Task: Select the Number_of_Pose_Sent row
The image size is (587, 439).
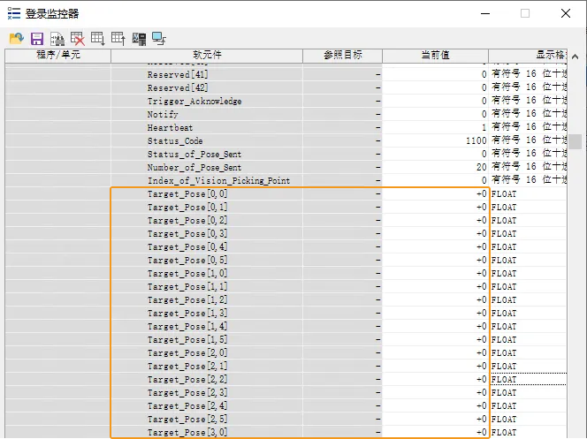Action: [286, 168]
